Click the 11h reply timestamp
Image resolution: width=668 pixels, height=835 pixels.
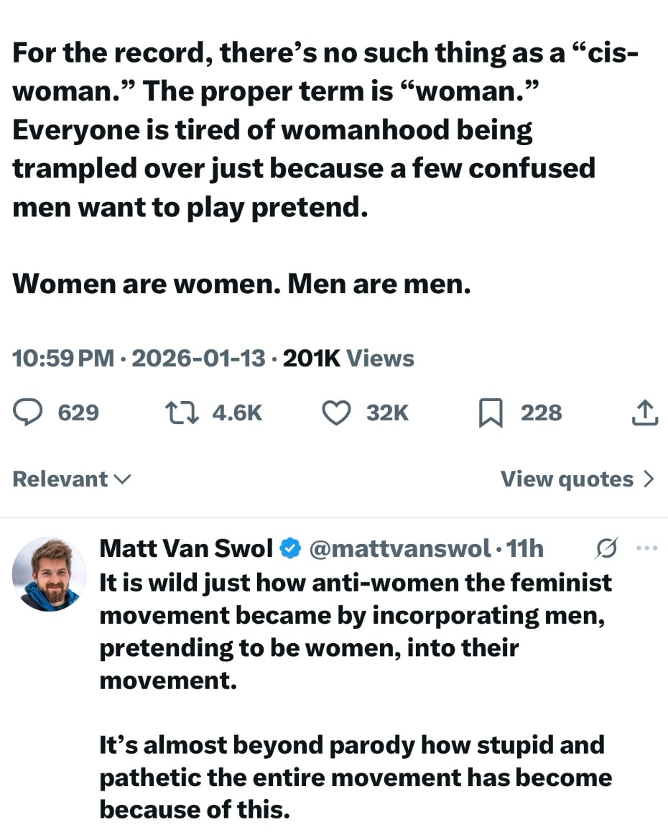pos(525,550)
